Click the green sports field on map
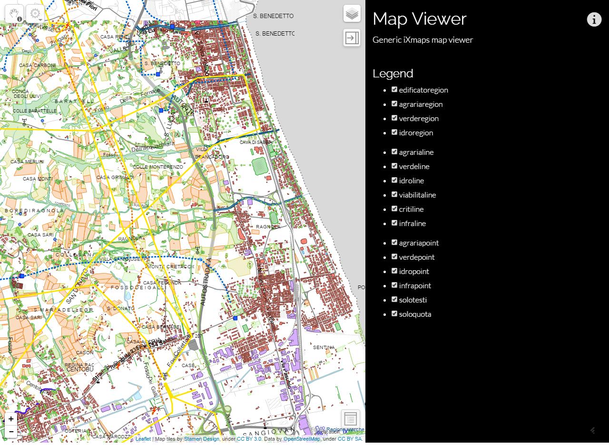 point(260,166)
